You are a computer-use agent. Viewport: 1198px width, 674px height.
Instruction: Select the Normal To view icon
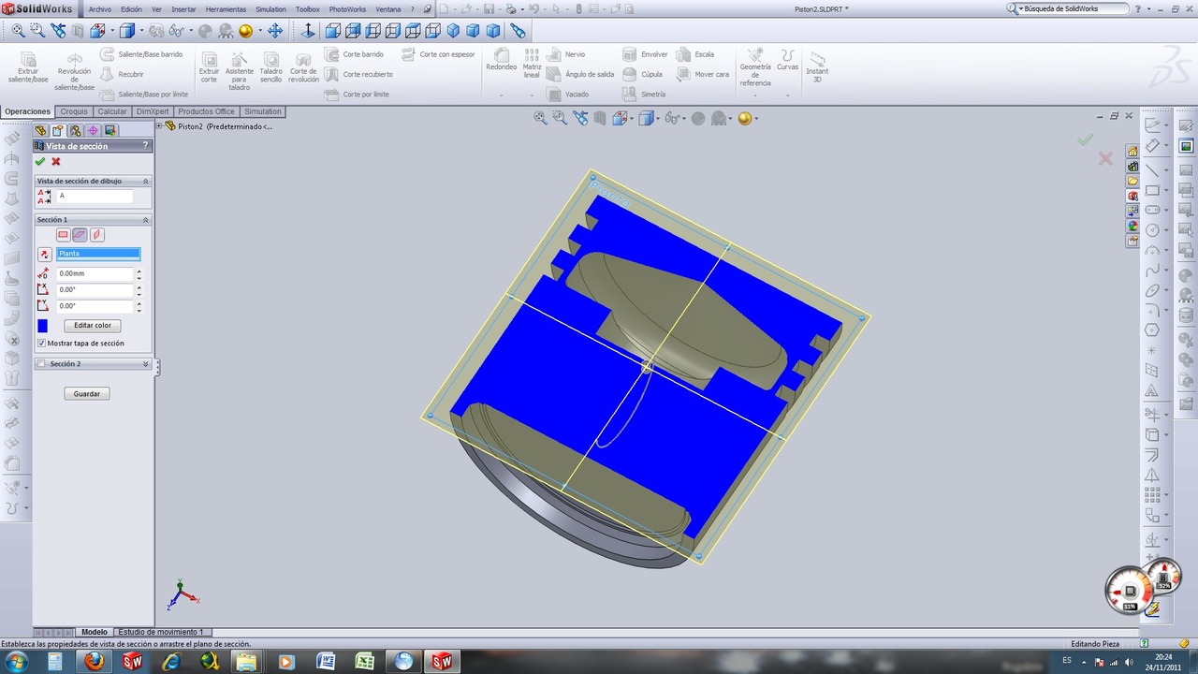tap(308, 31)
